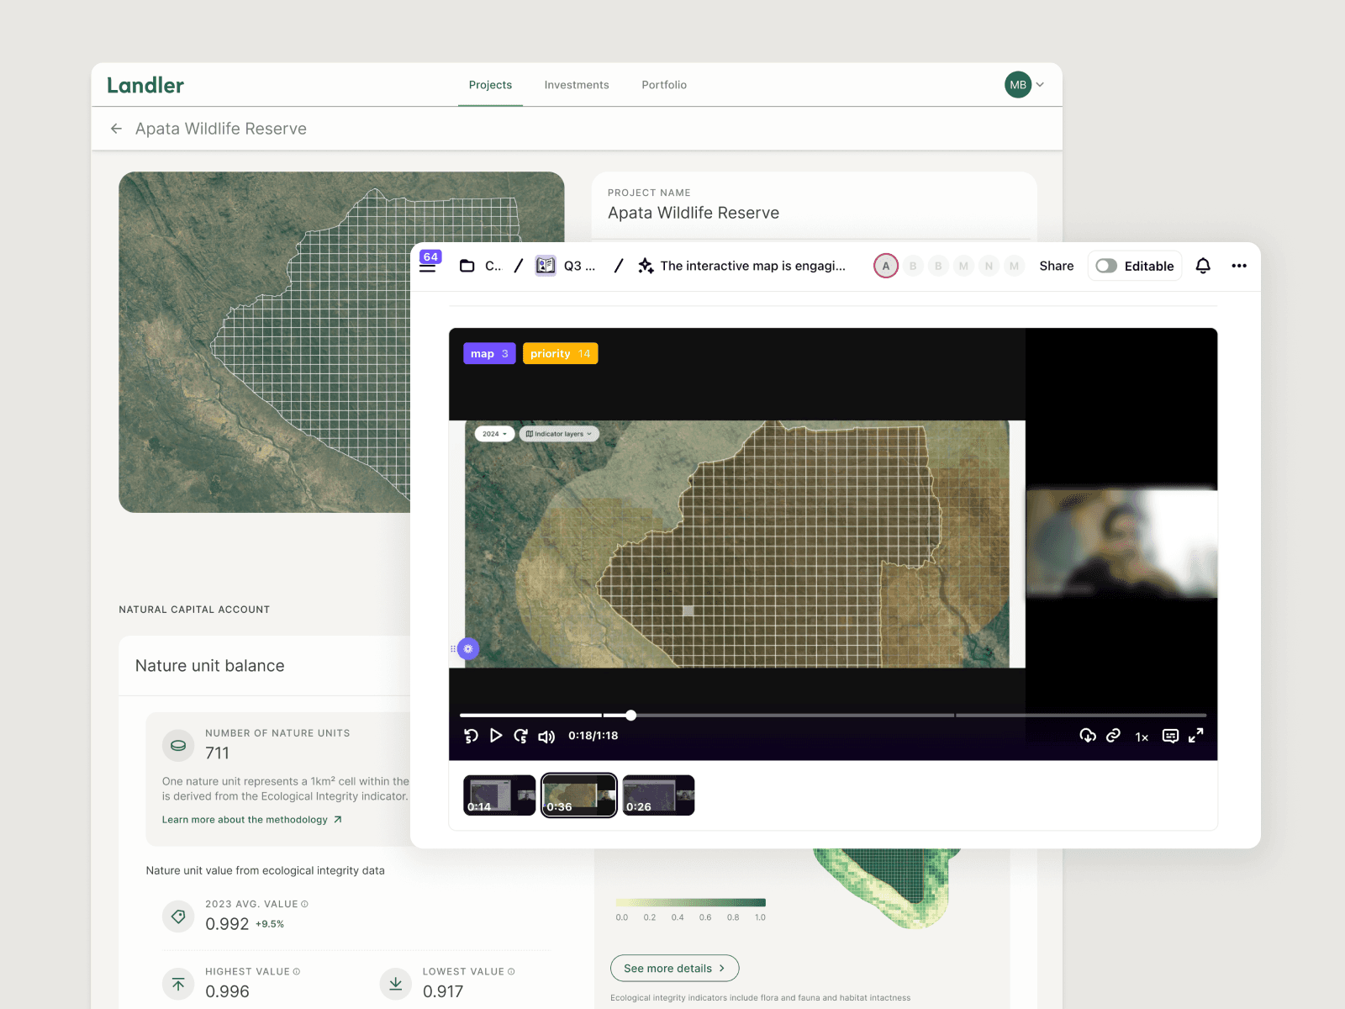Show info for Lowest Value
This screenshot has height=1009, width=1345.
point(511,971)
